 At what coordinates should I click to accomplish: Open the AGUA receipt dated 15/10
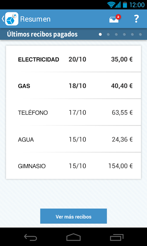(73, 139)
